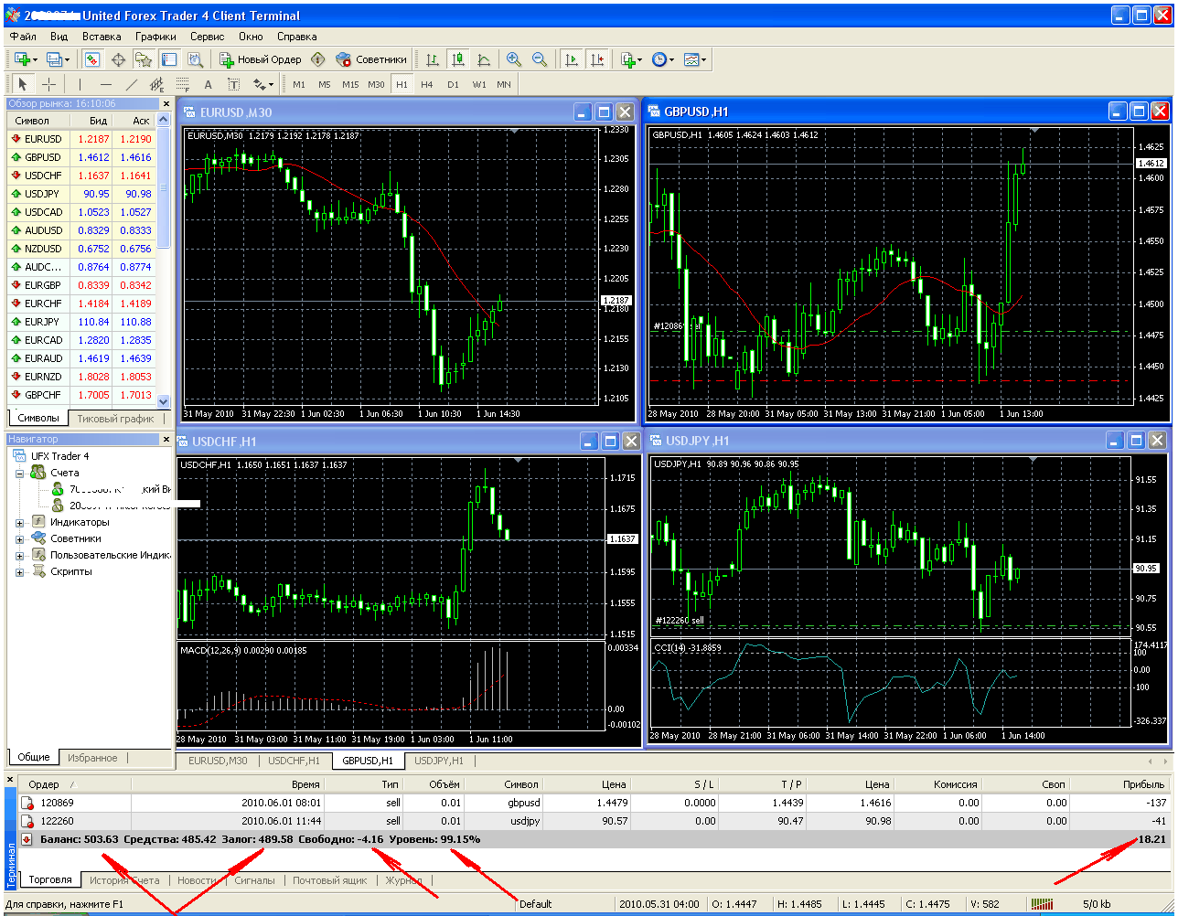Switch chart to bar chart icon

pyautogui.click(x=433, y=59)
